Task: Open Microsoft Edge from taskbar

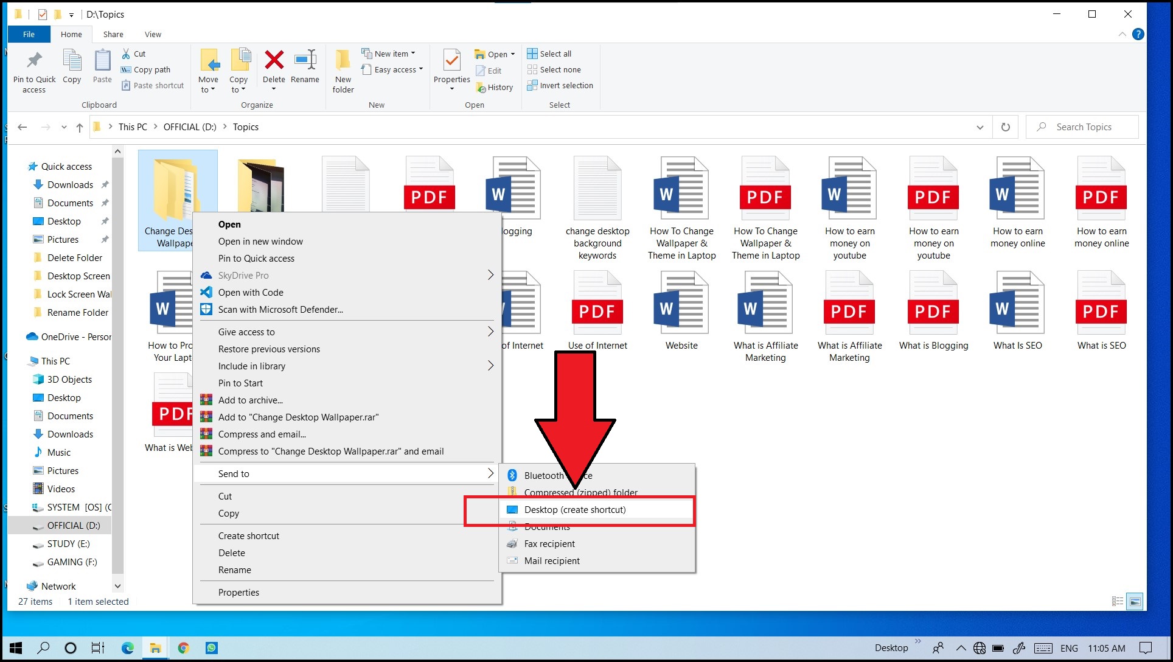Action: click(127, 648)
